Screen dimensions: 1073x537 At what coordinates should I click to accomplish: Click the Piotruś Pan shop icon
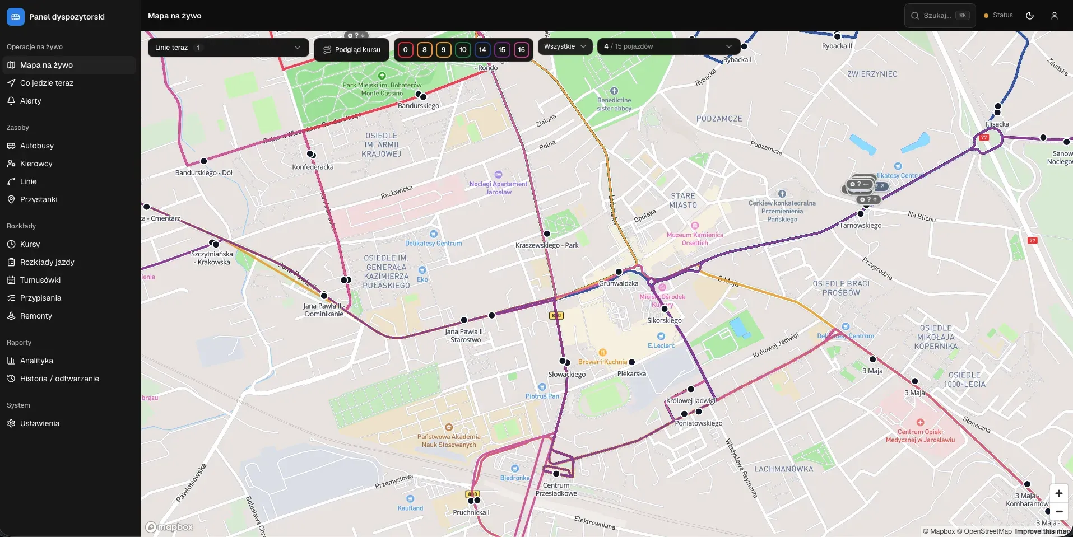click(x=542, y=387)
